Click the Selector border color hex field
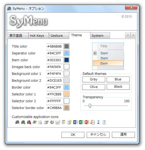145x150 pixels. [x=55, y=108]
